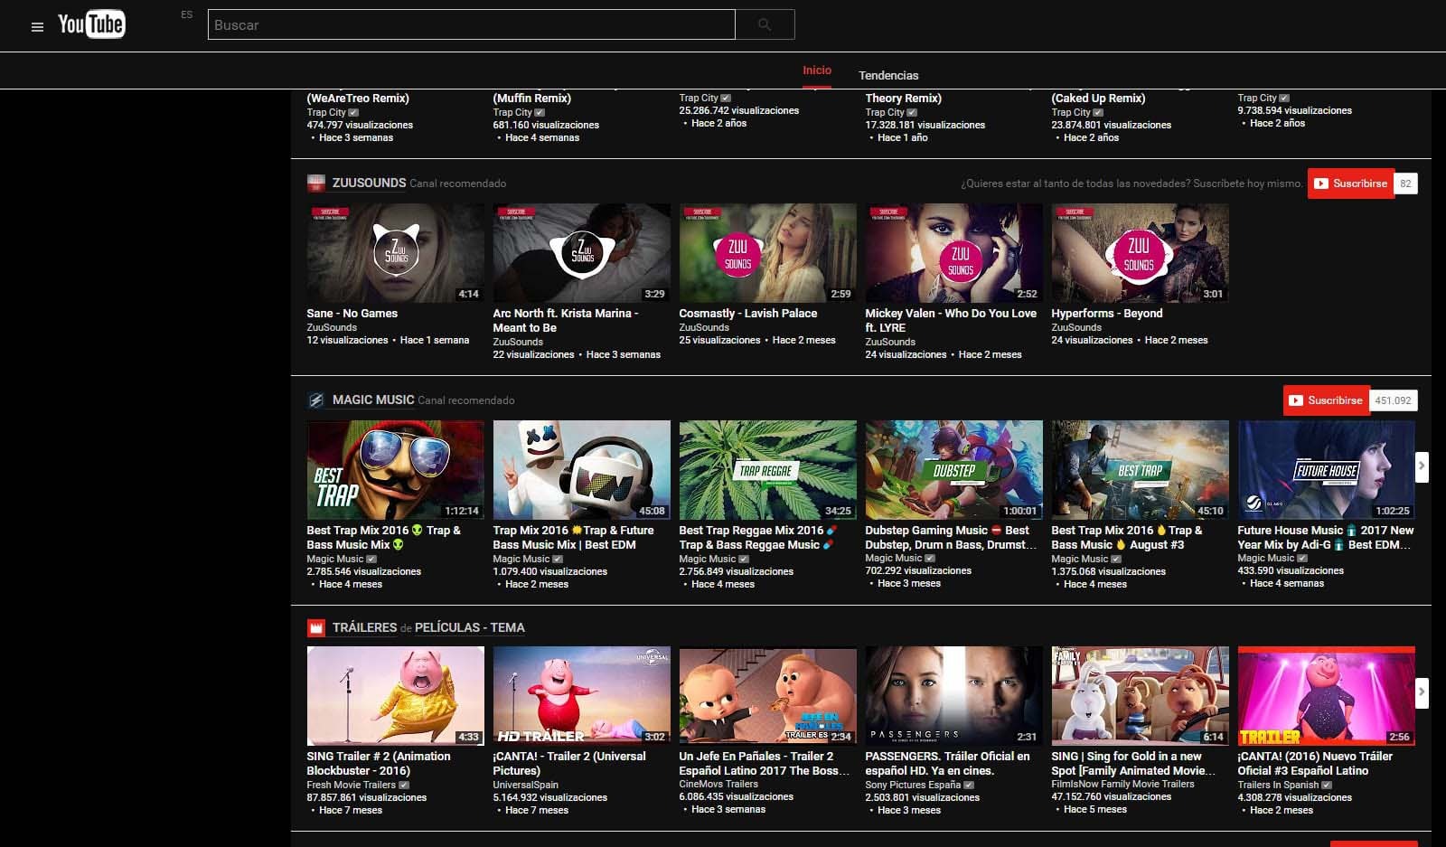Open Trap City channel under WeAreTreo Remix
This screenshot has height=847, width=1446.
pyautogui.click(x=326, y=112)
